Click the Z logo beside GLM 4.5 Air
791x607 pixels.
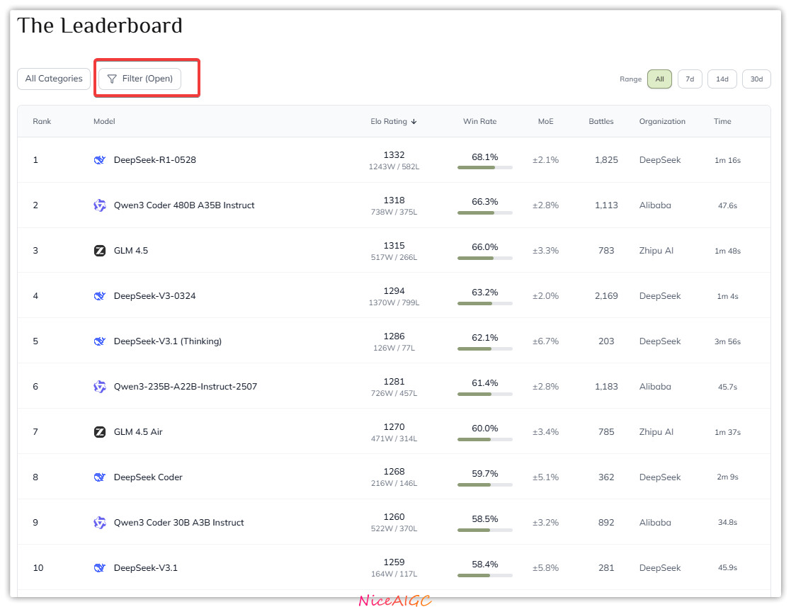coord(100,432)
